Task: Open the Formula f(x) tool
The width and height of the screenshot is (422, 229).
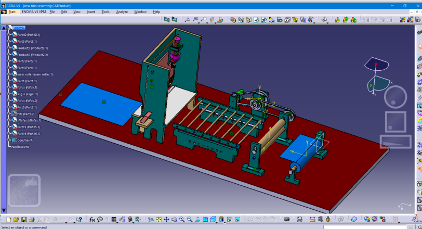Action: coord(92,220)
